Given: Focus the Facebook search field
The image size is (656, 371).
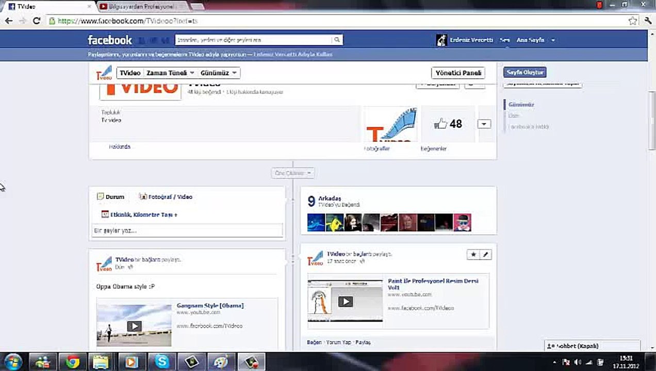Looking at the screenshot, I should coord(253,40).
